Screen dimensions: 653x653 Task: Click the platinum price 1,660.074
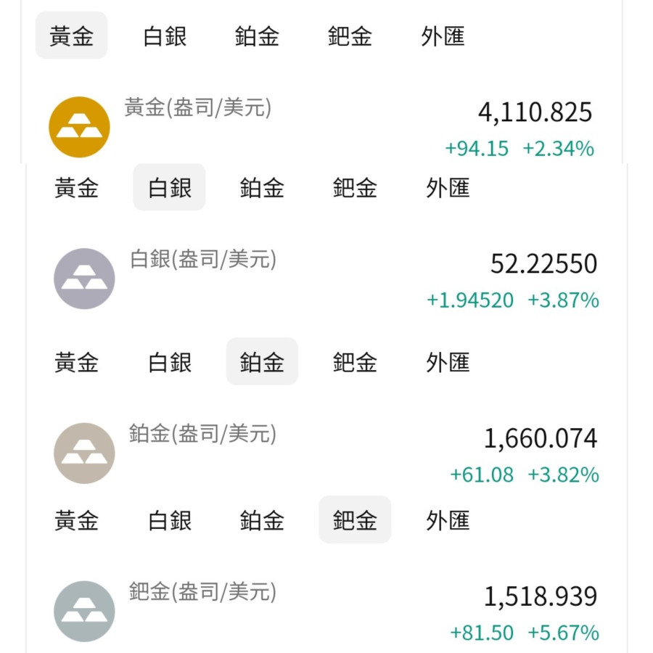[x=541, y=438]
